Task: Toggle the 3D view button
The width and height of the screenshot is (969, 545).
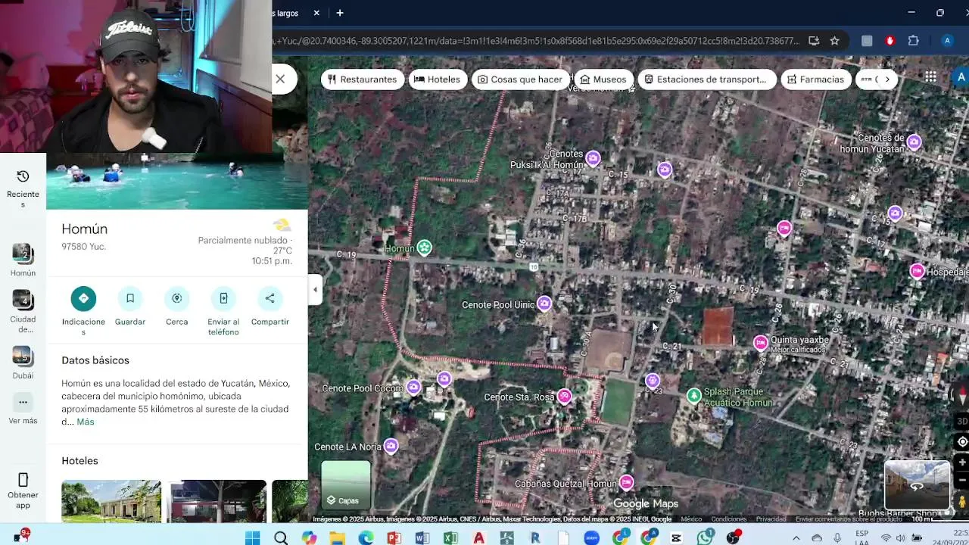Action: (962, 422)
